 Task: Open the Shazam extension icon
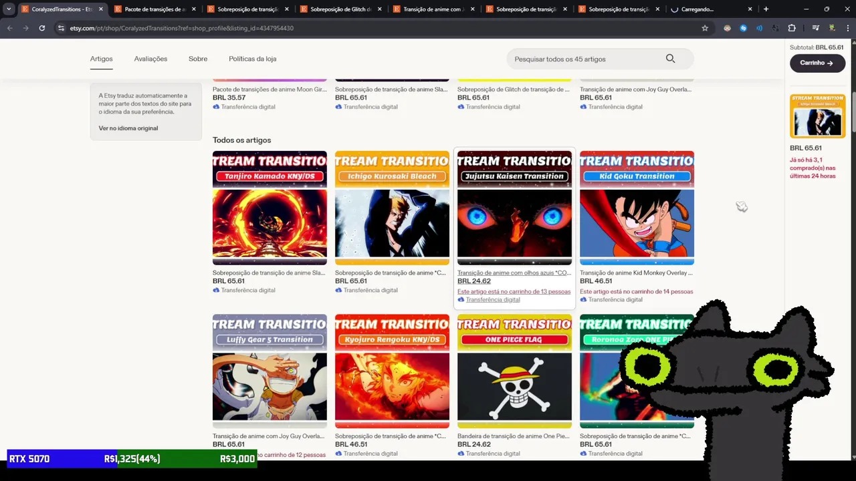(x=743, y=28)
